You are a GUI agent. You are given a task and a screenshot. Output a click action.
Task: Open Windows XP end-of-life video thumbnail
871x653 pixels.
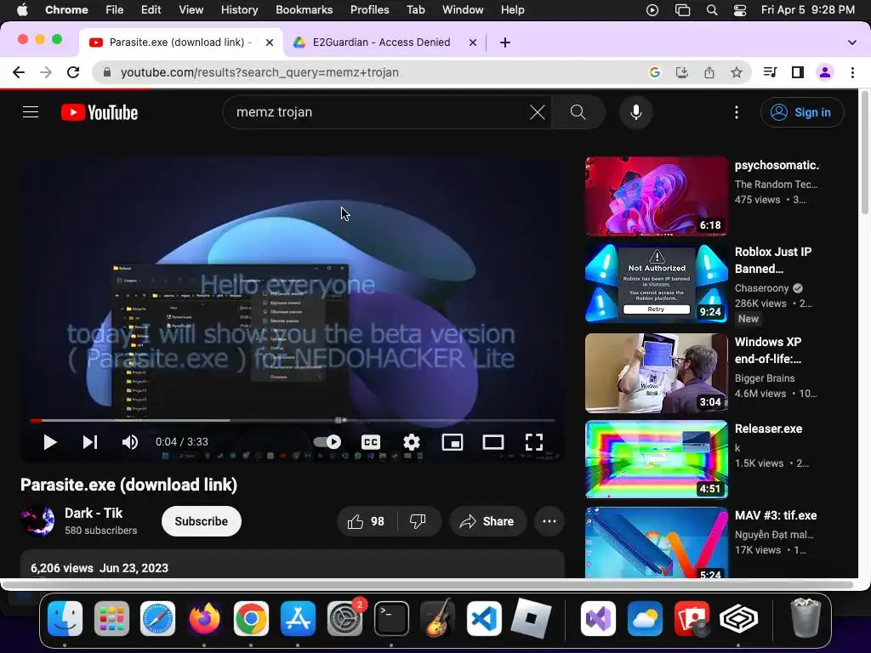pyautogui.click(x=656, y=372)
